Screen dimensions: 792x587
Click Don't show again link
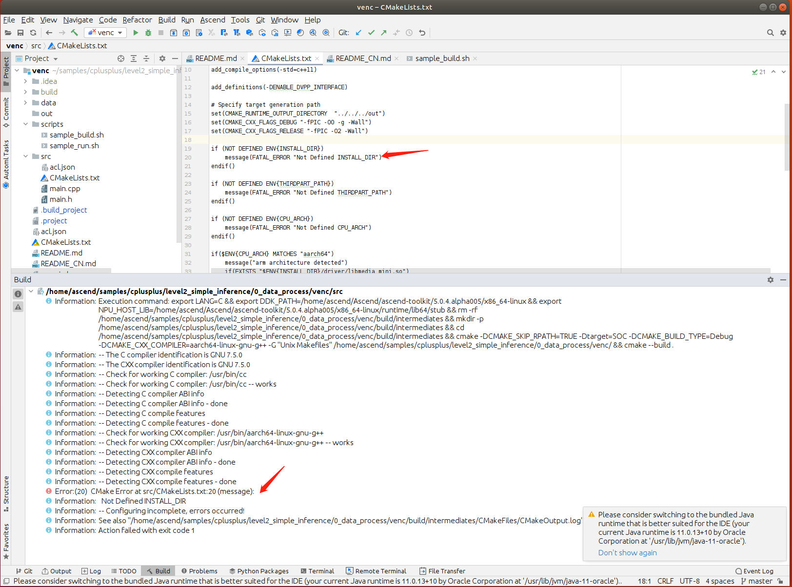(627, 553)
